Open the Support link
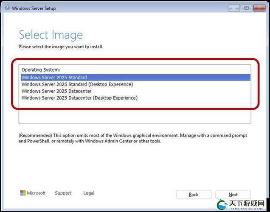This screenshot has width=270, height=212. pyautogui.click(x=63, y=193)
